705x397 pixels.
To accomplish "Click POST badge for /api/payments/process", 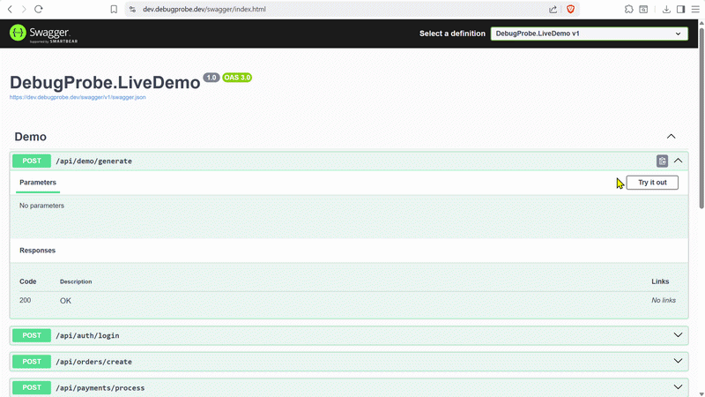I will pyautogui.click(x=32, y=387).
